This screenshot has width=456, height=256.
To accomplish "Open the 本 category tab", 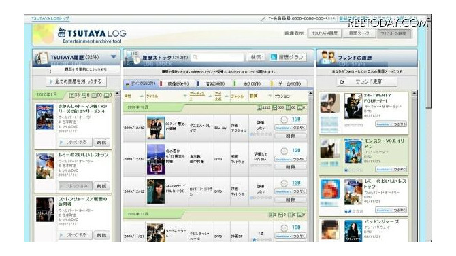I will (251, 84).
